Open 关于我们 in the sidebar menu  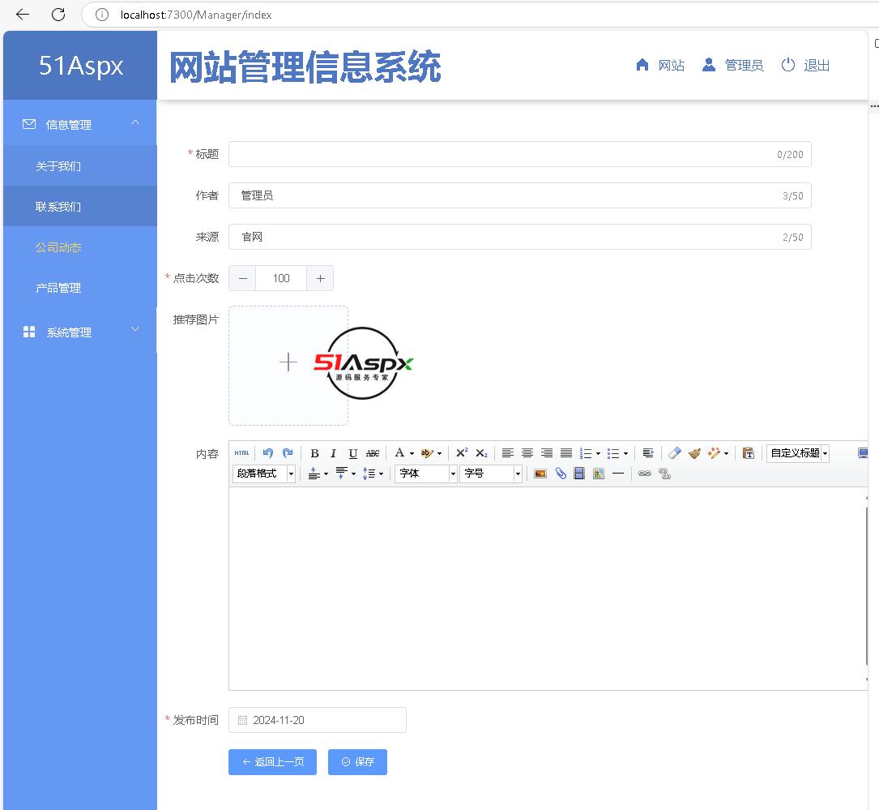tap(58, 166)
